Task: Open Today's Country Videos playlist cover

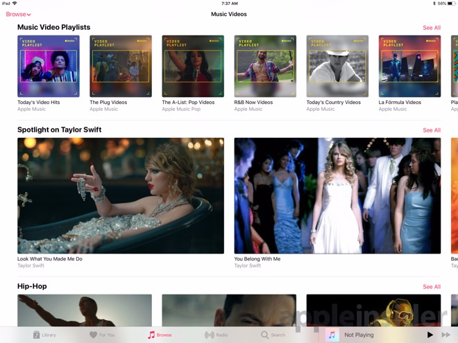Action: [337, 67]
